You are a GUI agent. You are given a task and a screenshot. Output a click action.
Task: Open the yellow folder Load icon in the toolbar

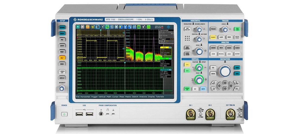click(x=93, y=27)
